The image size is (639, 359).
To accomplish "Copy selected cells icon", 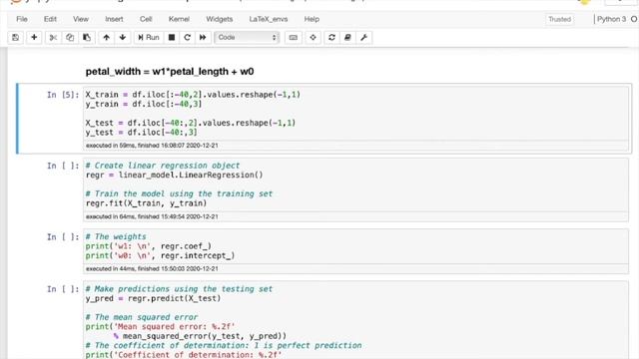I will (70, 38).
